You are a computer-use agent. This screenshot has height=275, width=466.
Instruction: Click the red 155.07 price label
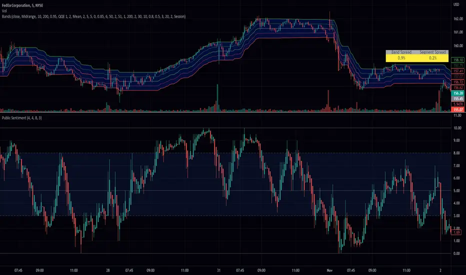pyautogui.click(x=458, y=109)
